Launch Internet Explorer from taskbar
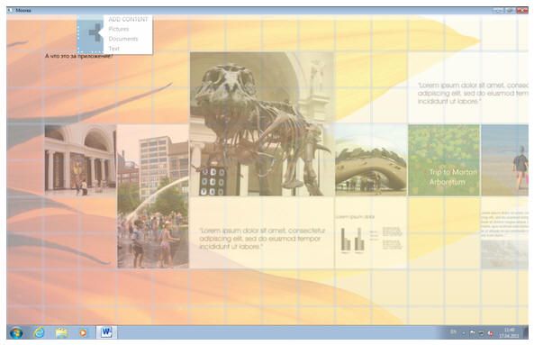Viewport: 534px width, 345px height. tap(39, 332)
